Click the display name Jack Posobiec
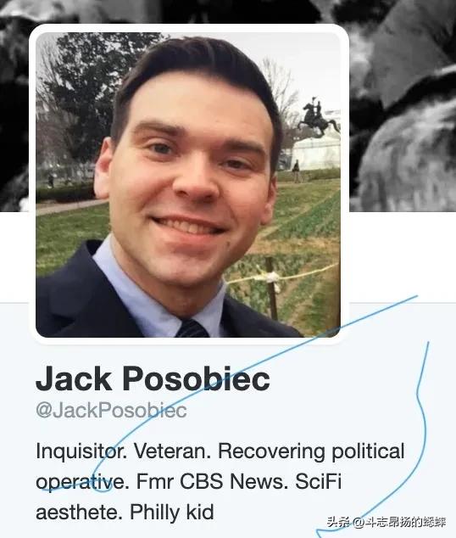Screen dimensions: 456x538 coord(153,378)
